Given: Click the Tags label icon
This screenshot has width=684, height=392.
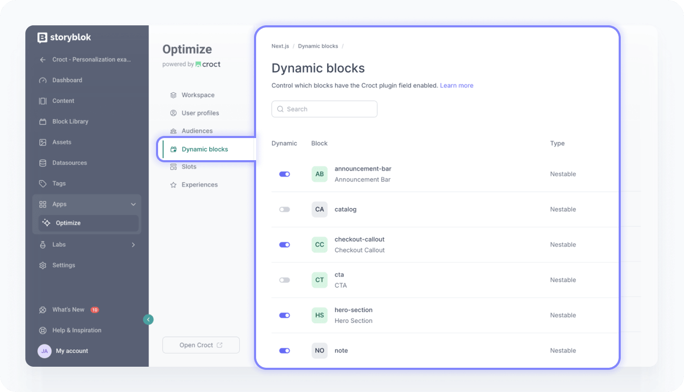Looking at the screenshot, I should [x=43, y=183].
